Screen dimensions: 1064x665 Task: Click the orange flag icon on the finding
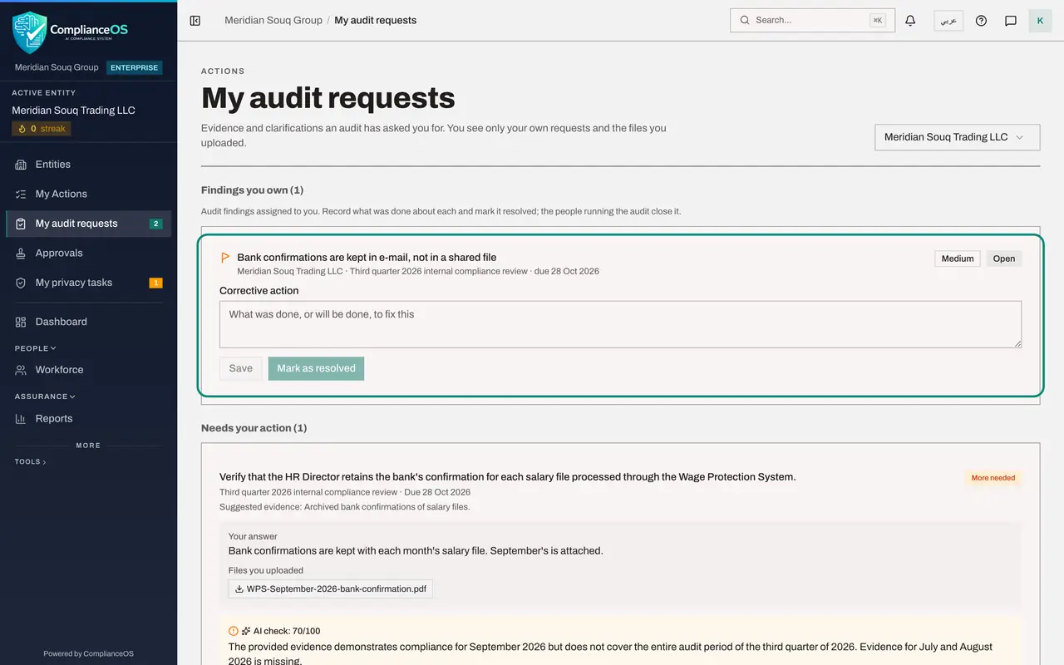[x=225, y=258]
